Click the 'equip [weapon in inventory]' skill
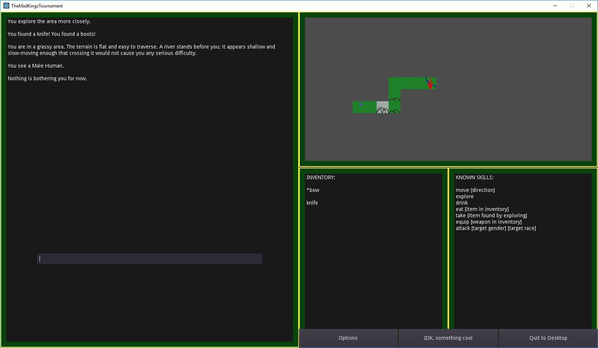 [x=489, y=222]
